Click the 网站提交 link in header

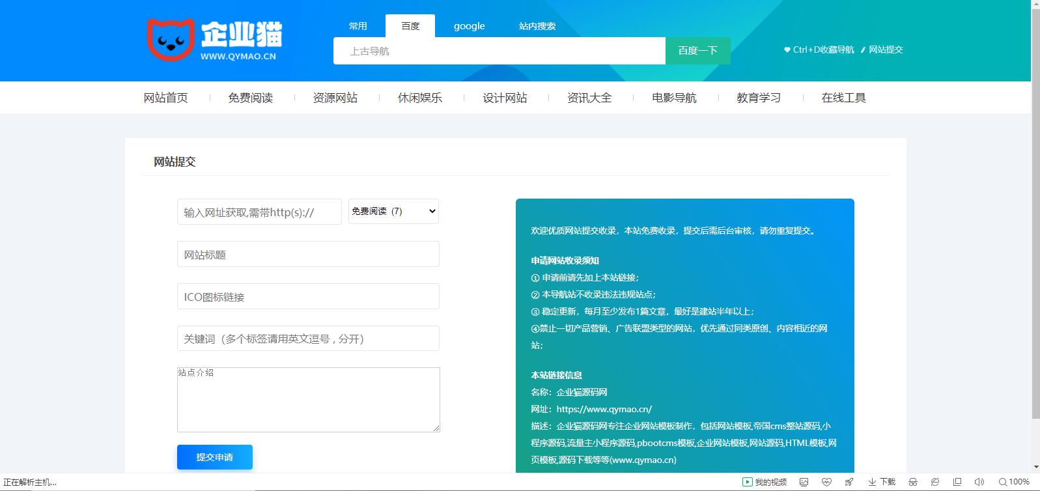886,49
